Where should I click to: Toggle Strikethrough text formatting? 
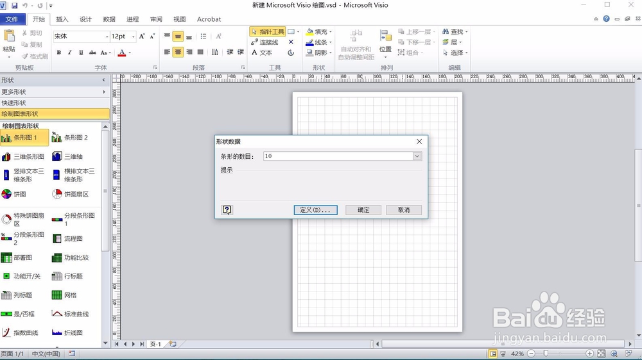pyautogui.click(x=92, y=53)
